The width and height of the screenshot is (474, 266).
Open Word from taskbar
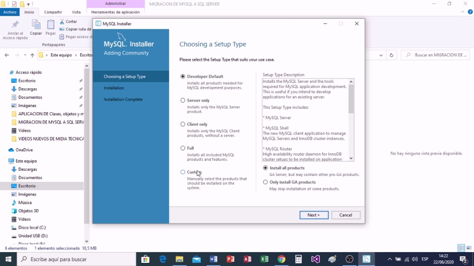point(214,259)
